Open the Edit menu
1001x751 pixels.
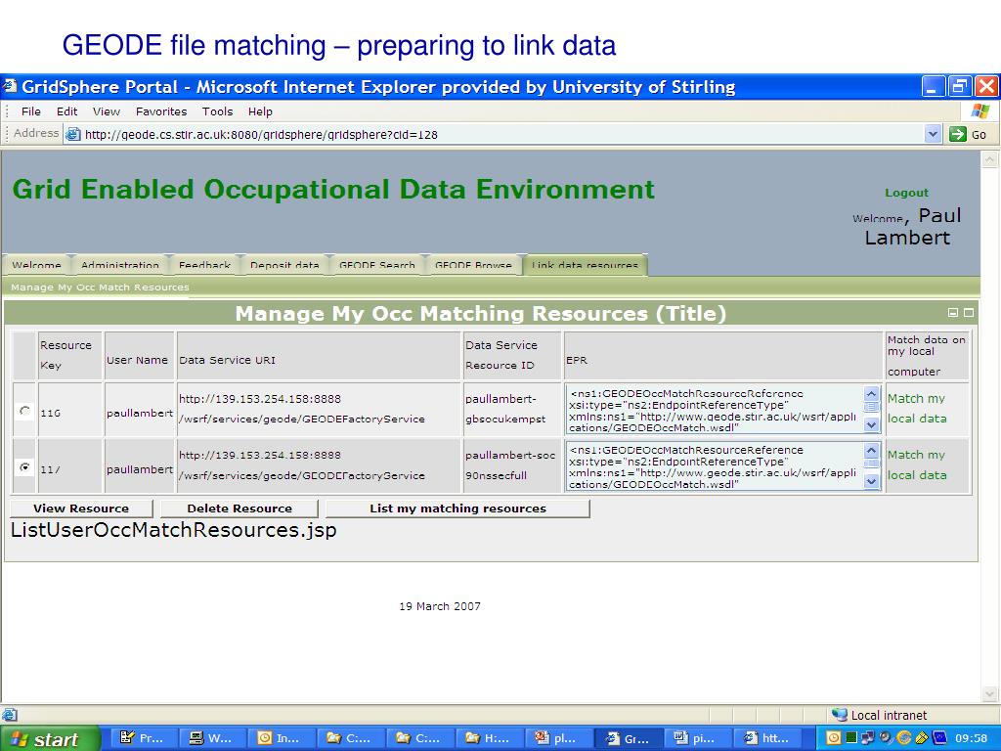click(x=67, y=111)
